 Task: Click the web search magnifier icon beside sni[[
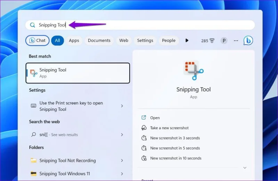(33, 134)
